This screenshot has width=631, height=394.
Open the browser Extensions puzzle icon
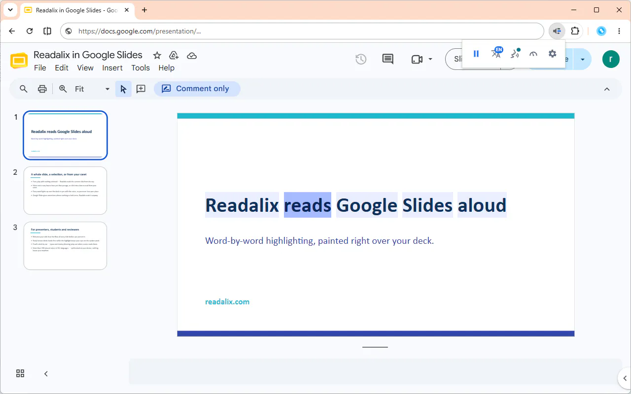pyautogui.click(x=575, y=31)
